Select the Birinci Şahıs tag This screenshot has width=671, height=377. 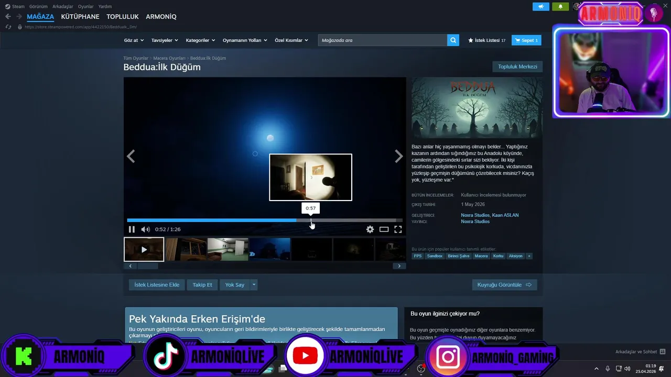pos(459,256)
